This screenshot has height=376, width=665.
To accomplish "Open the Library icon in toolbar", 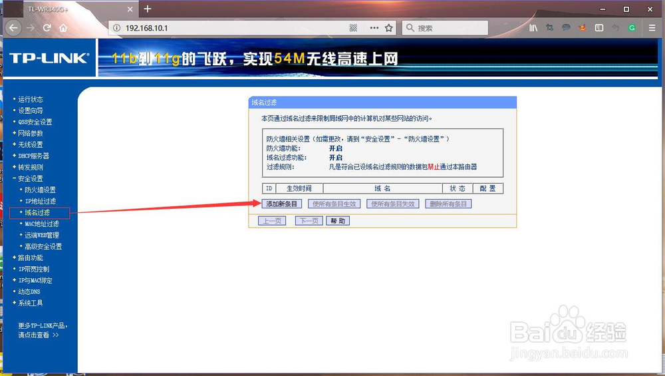I will (533, 28).
